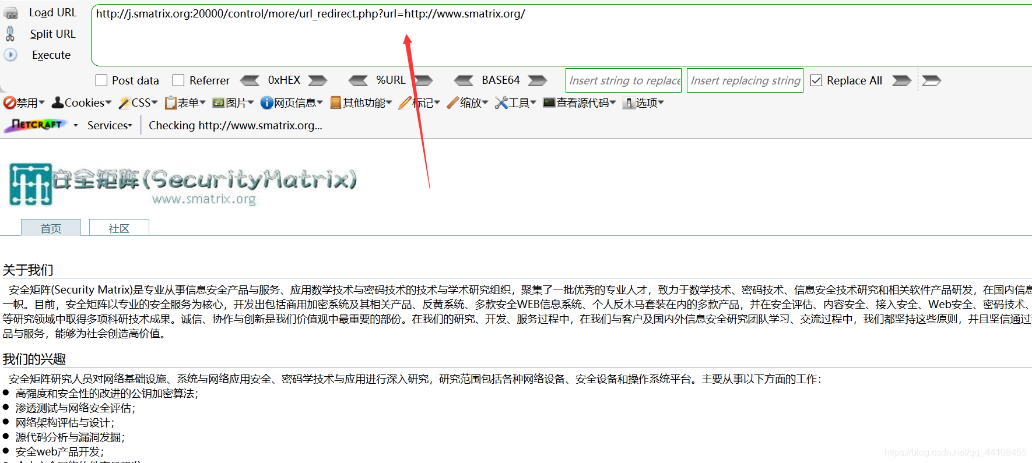Click the Insert replacing string field
The image size is (1032, 463).
(745, 80)
